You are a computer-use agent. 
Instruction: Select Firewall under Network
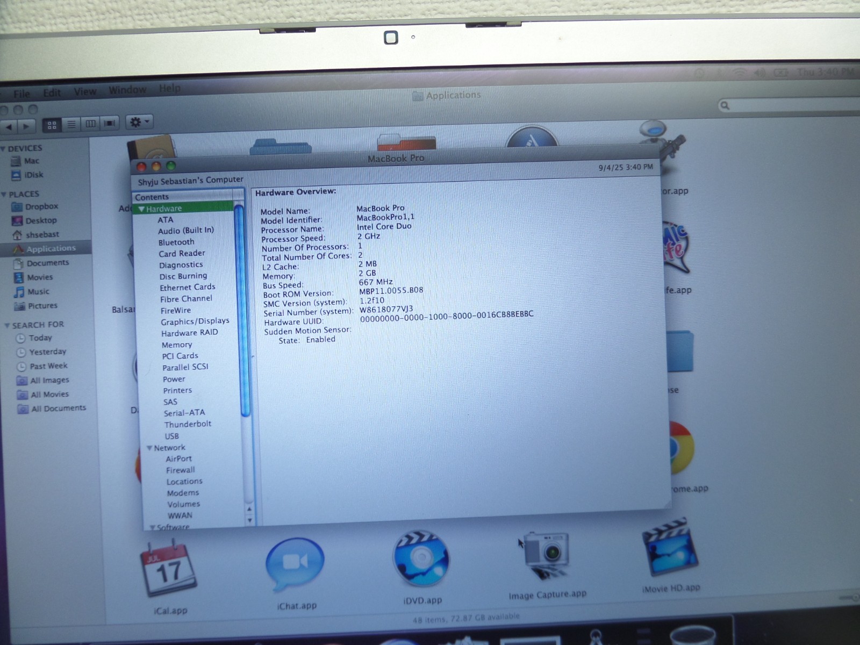tap(181, 470)
